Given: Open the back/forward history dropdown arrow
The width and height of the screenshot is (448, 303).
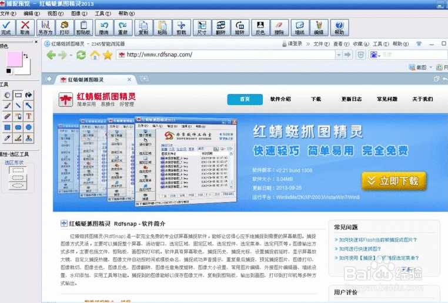Looking at the screenshot, I should tap(71, 55).
